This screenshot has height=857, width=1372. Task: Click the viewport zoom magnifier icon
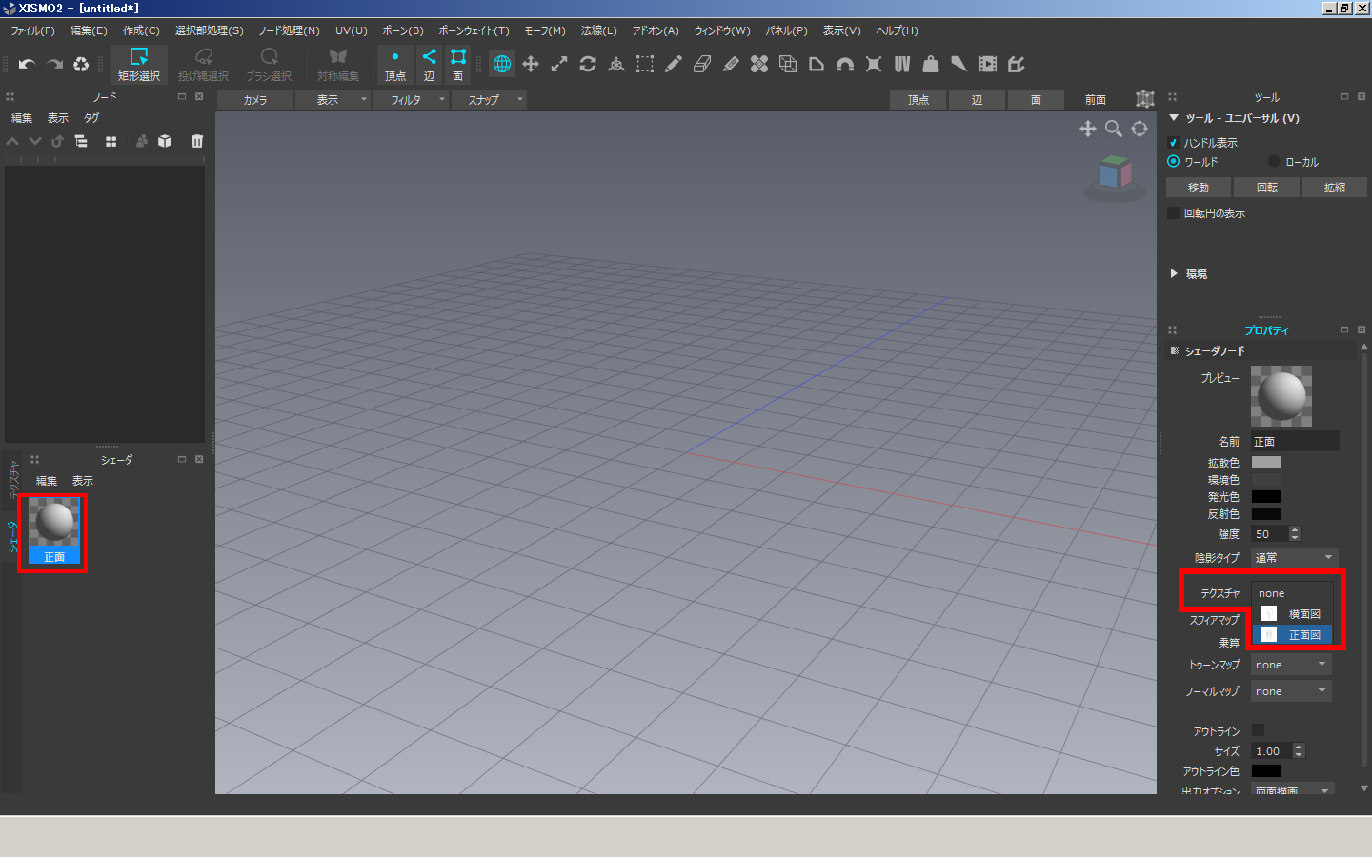click(x=1113, y=129)
